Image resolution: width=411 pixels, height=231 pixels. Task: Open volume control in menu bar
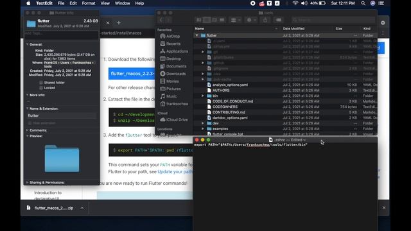tap(304, 3)
